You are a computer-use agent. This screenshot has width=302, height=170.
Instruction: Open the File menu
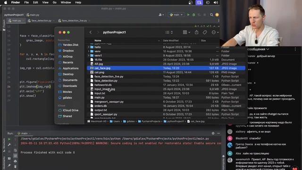coord(26,2)
